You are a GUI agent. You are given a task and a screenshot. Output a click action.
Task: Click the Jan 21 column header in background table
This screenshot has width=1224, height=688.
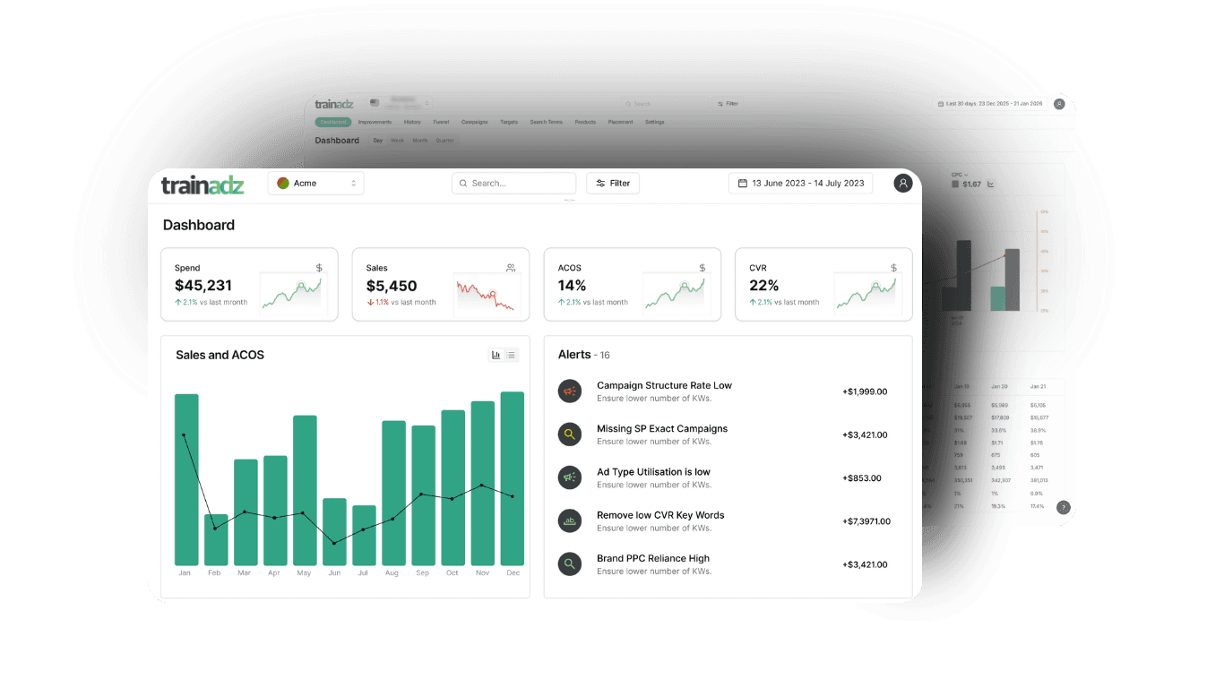click(1038, 386)
